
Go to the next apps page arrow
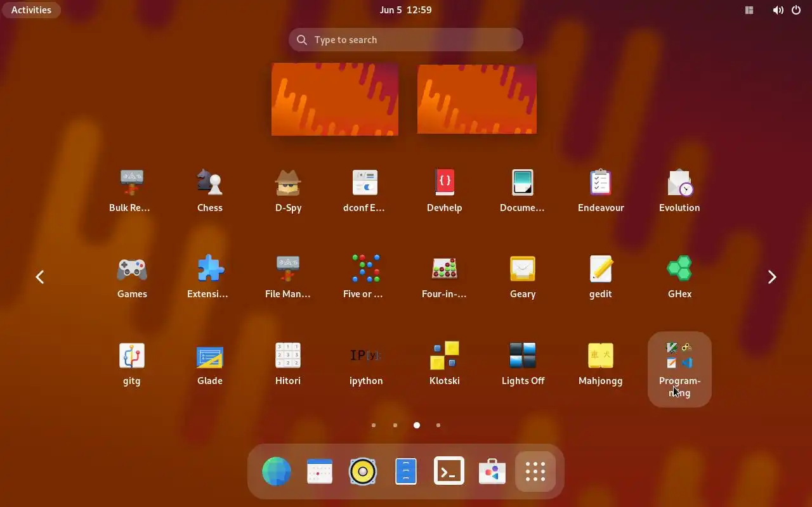pos(772,277)
